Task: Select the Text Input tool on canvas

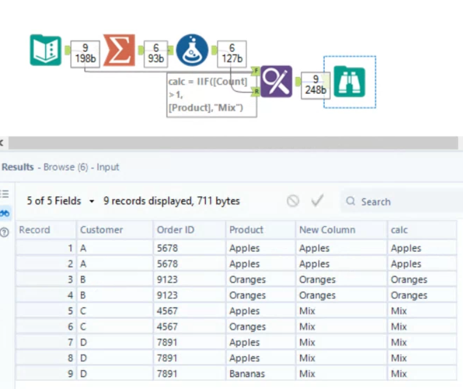Action: pos(45,50)
